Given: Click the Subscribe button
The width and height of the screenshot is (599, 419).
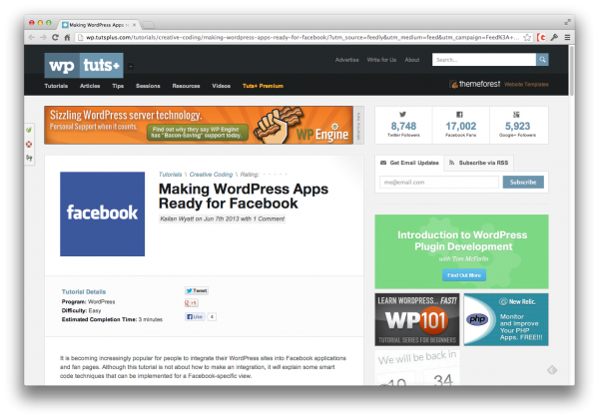Looking at the screenshot, I should click(x=523, y=182).
